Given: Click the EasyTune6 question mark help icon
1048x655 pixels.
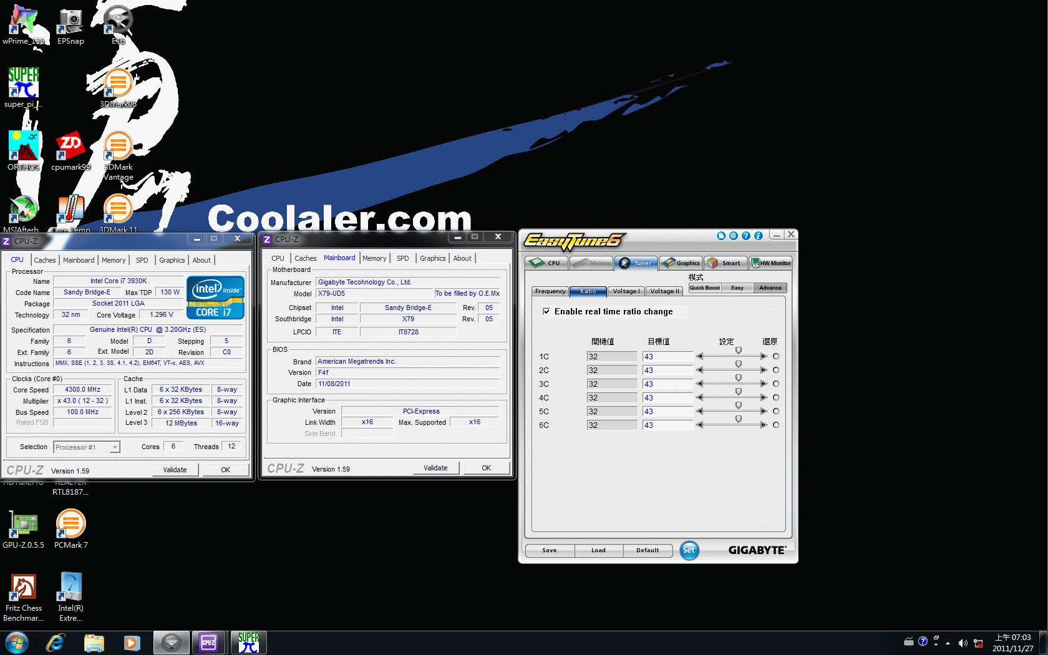Looking at the screenshot, I should click(746, 236).
